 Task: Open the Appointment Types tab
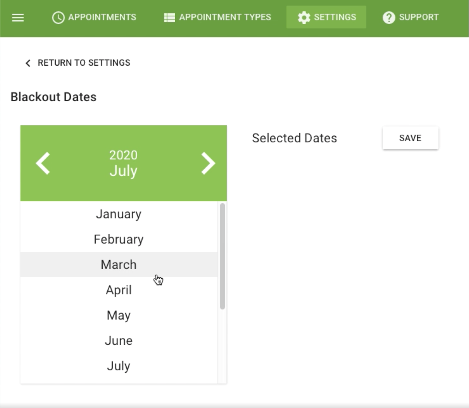(217, 17)
